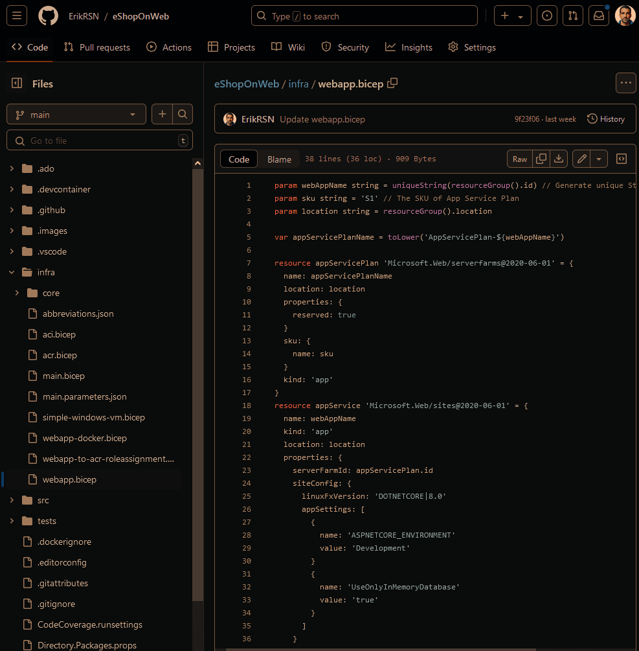Switch to the Settings tab

tap(472, 47)
